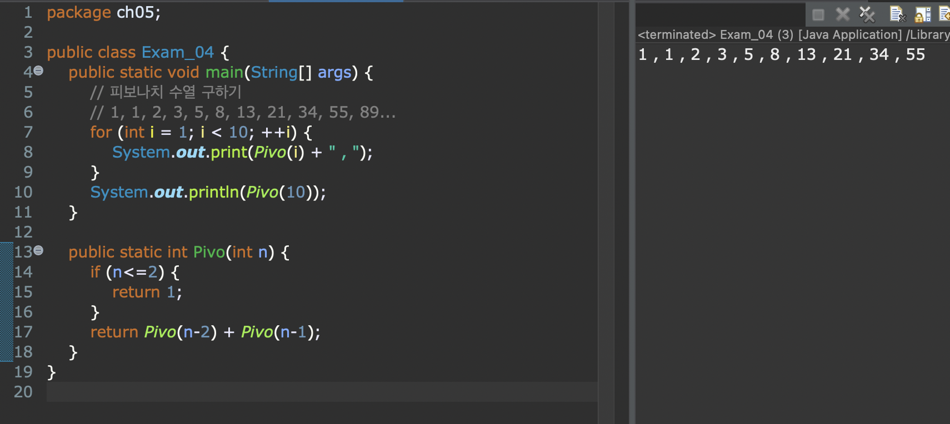
Task: Toggle Scroll Lock padlock icon in console
Action: point(923,14)
